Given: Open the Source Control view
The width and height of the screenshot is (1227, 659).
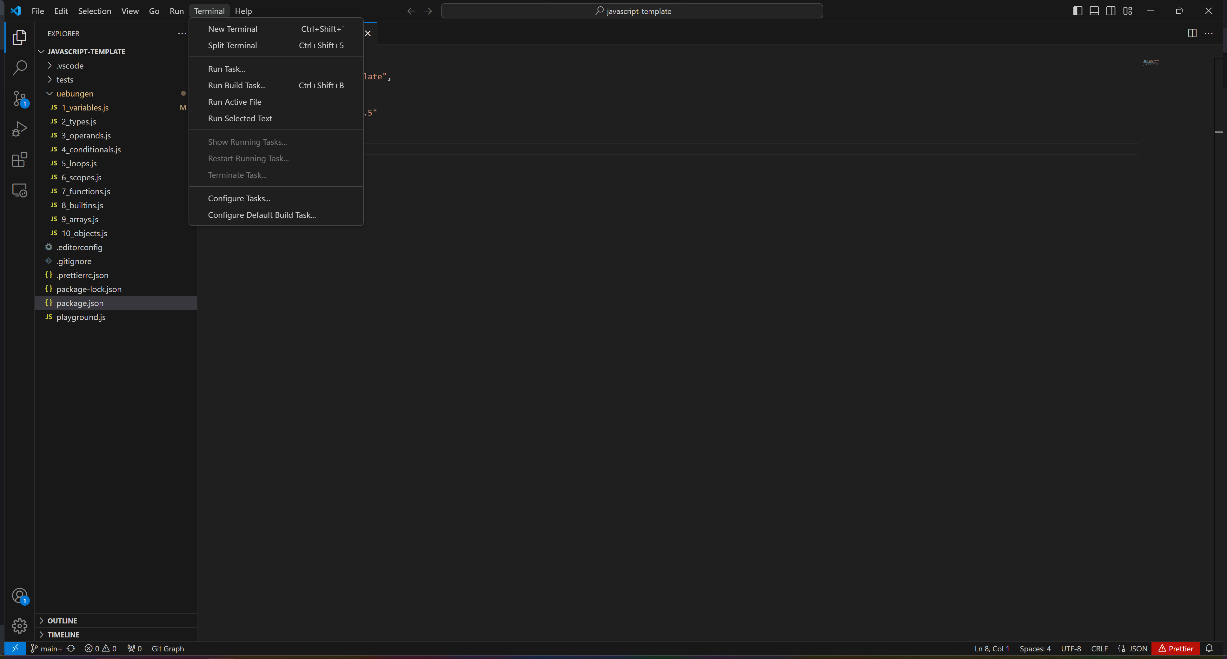Looking at the screenshot, I should point(19,99).
